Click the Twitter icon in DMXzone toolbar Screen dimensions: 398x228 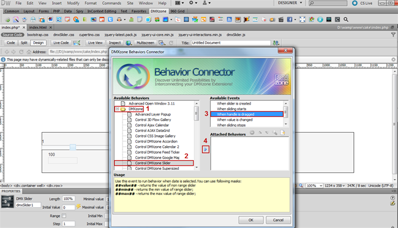pos(110,20)
